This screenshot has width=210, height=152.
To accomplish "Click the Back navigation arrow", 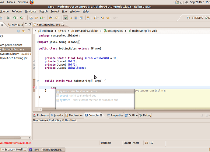I will [108, 18].
